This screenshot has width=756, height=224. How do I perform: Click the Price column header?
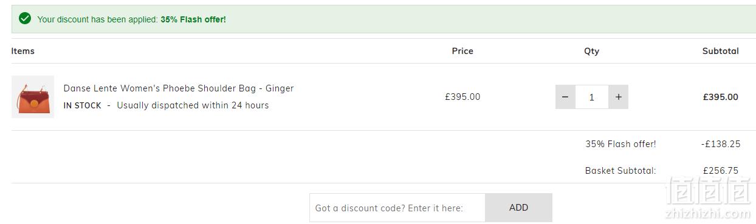point(462,51)
